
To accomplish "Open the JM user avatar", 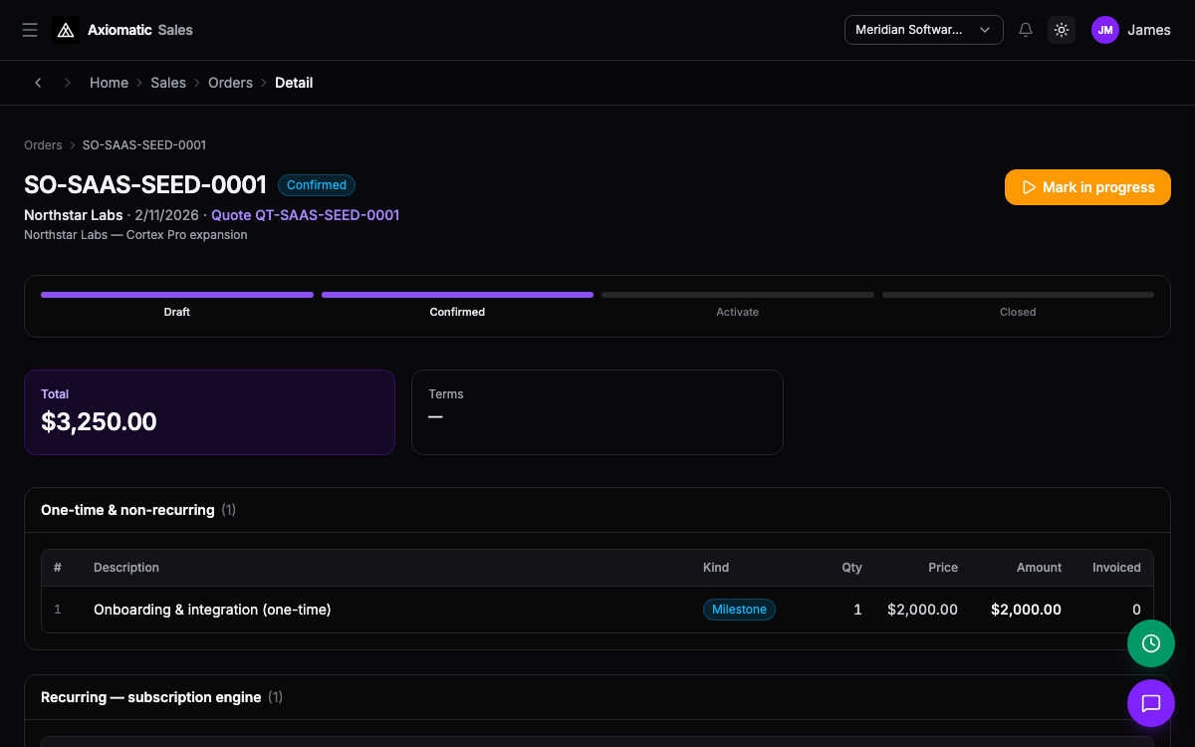I will tap(1105, 30).
